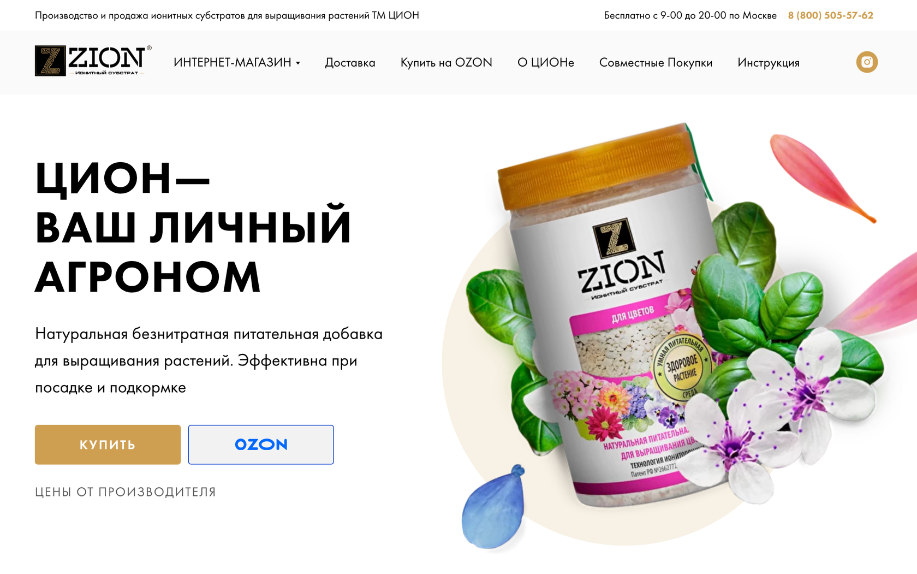Click the ЦЕНЫ ОТ ПРОИЗВОДИТЕЛЯ text
Screen dimensions: 917x574
click(126, 492)
